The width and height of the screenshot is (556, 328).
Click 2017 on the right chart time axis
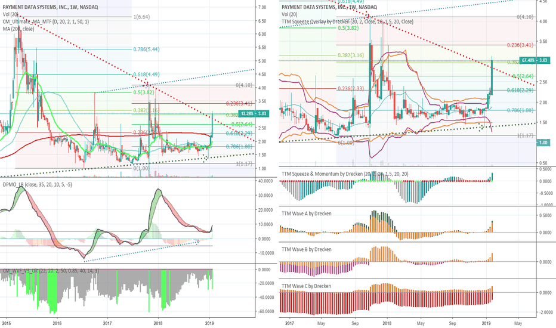(289, 323)
